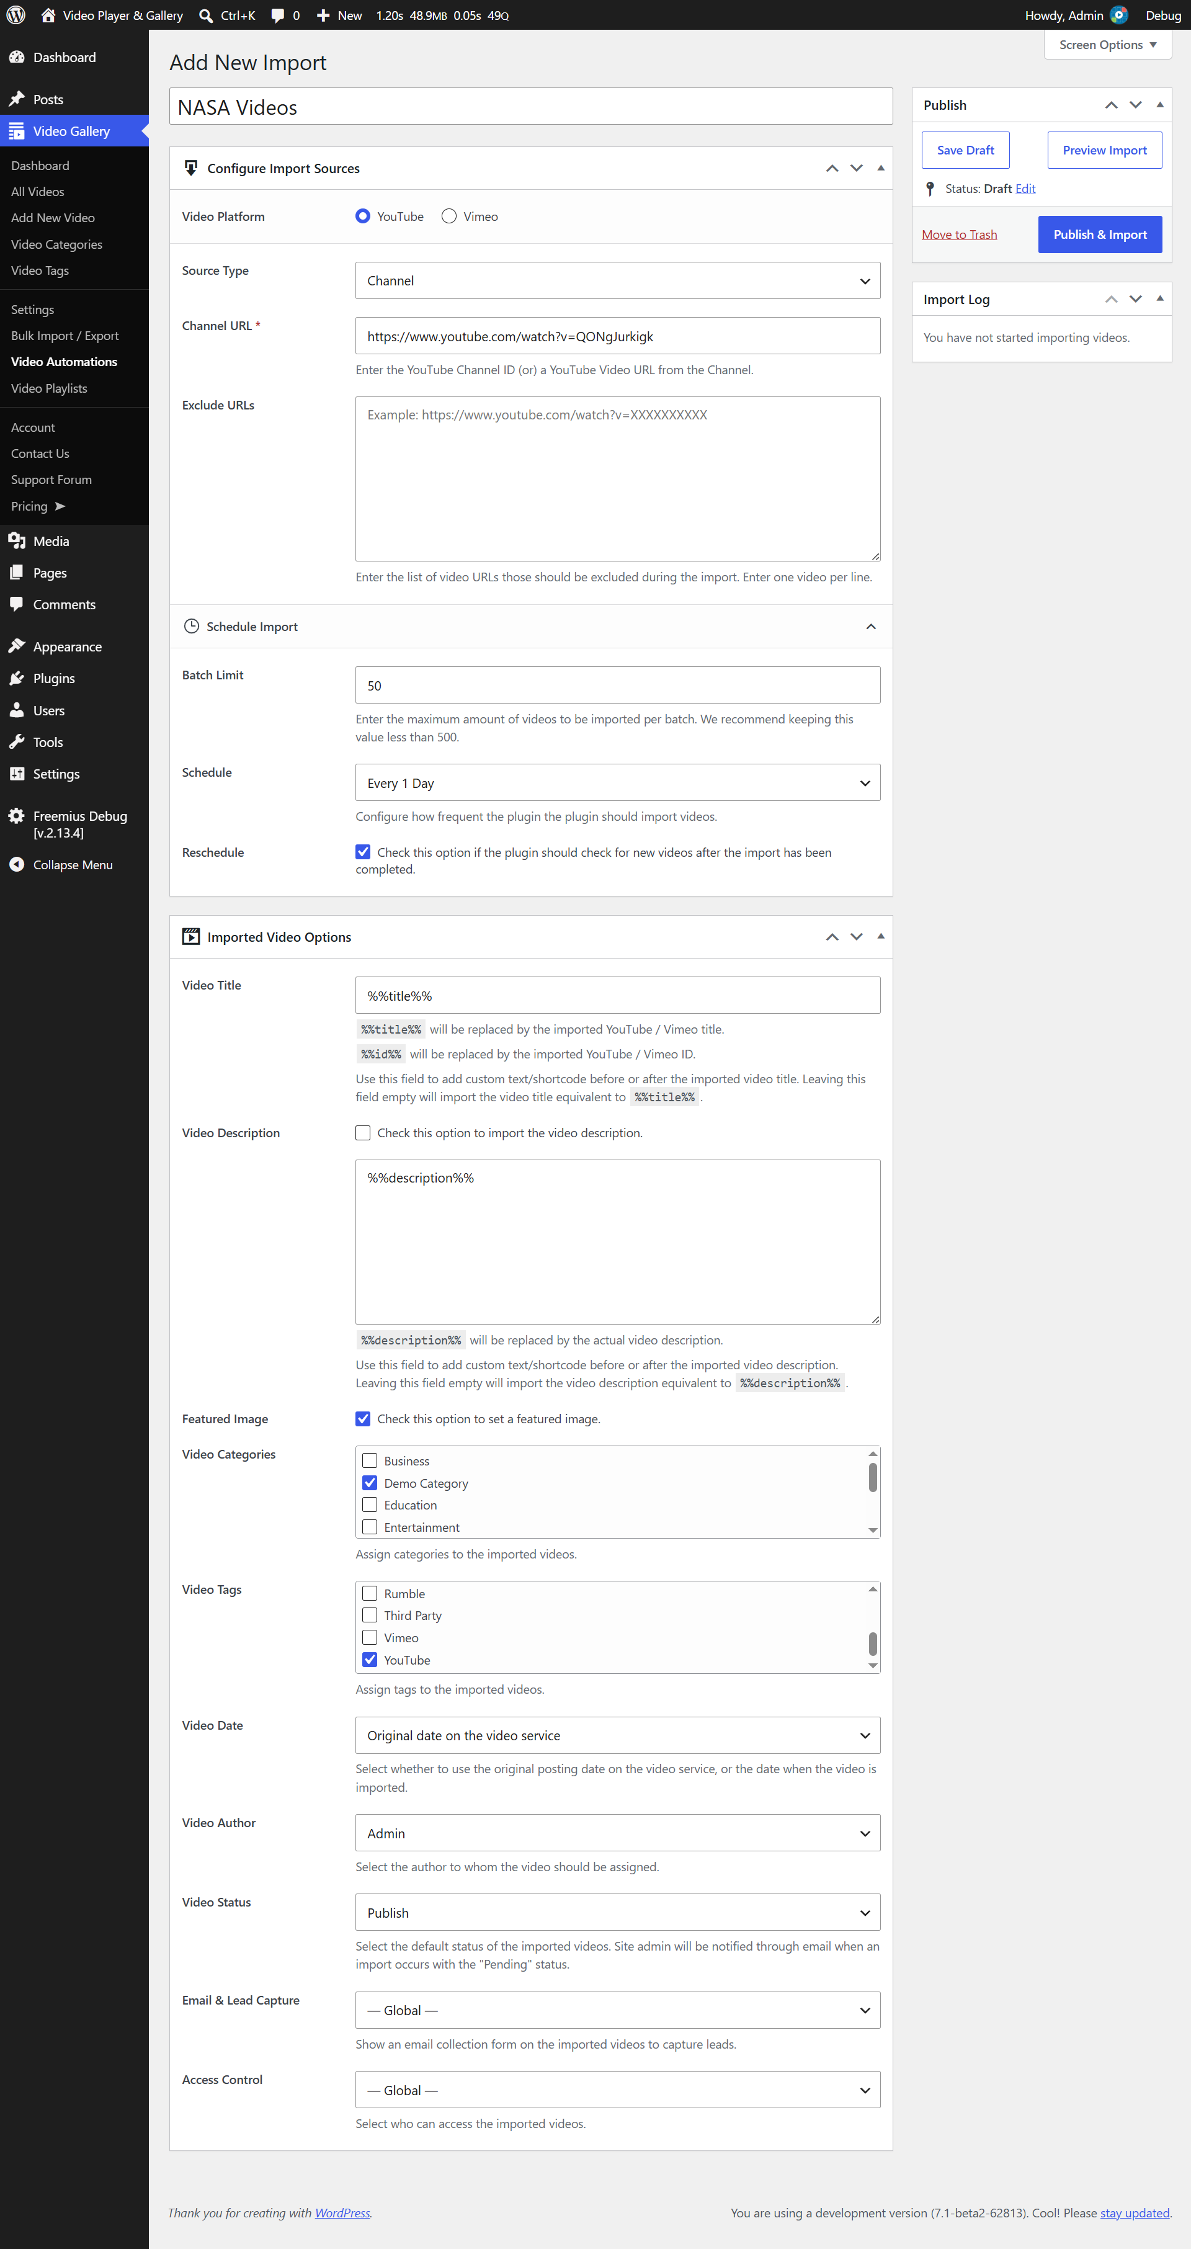Image resolution: width=1191 pixels, height=2249 pixels.
Task: Click the comments bubble icon in admin bar
Action: click(x=278, y=15)
